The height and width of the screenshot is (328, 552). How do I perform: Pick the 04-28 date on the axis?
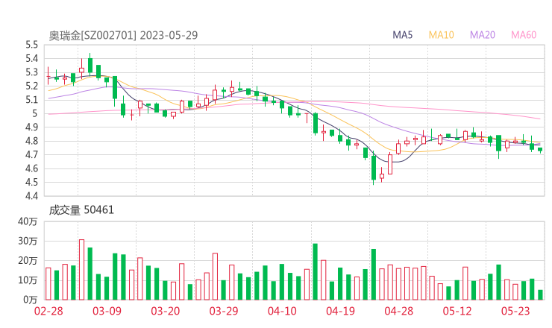pyautogui.click(x=399, y=311)
